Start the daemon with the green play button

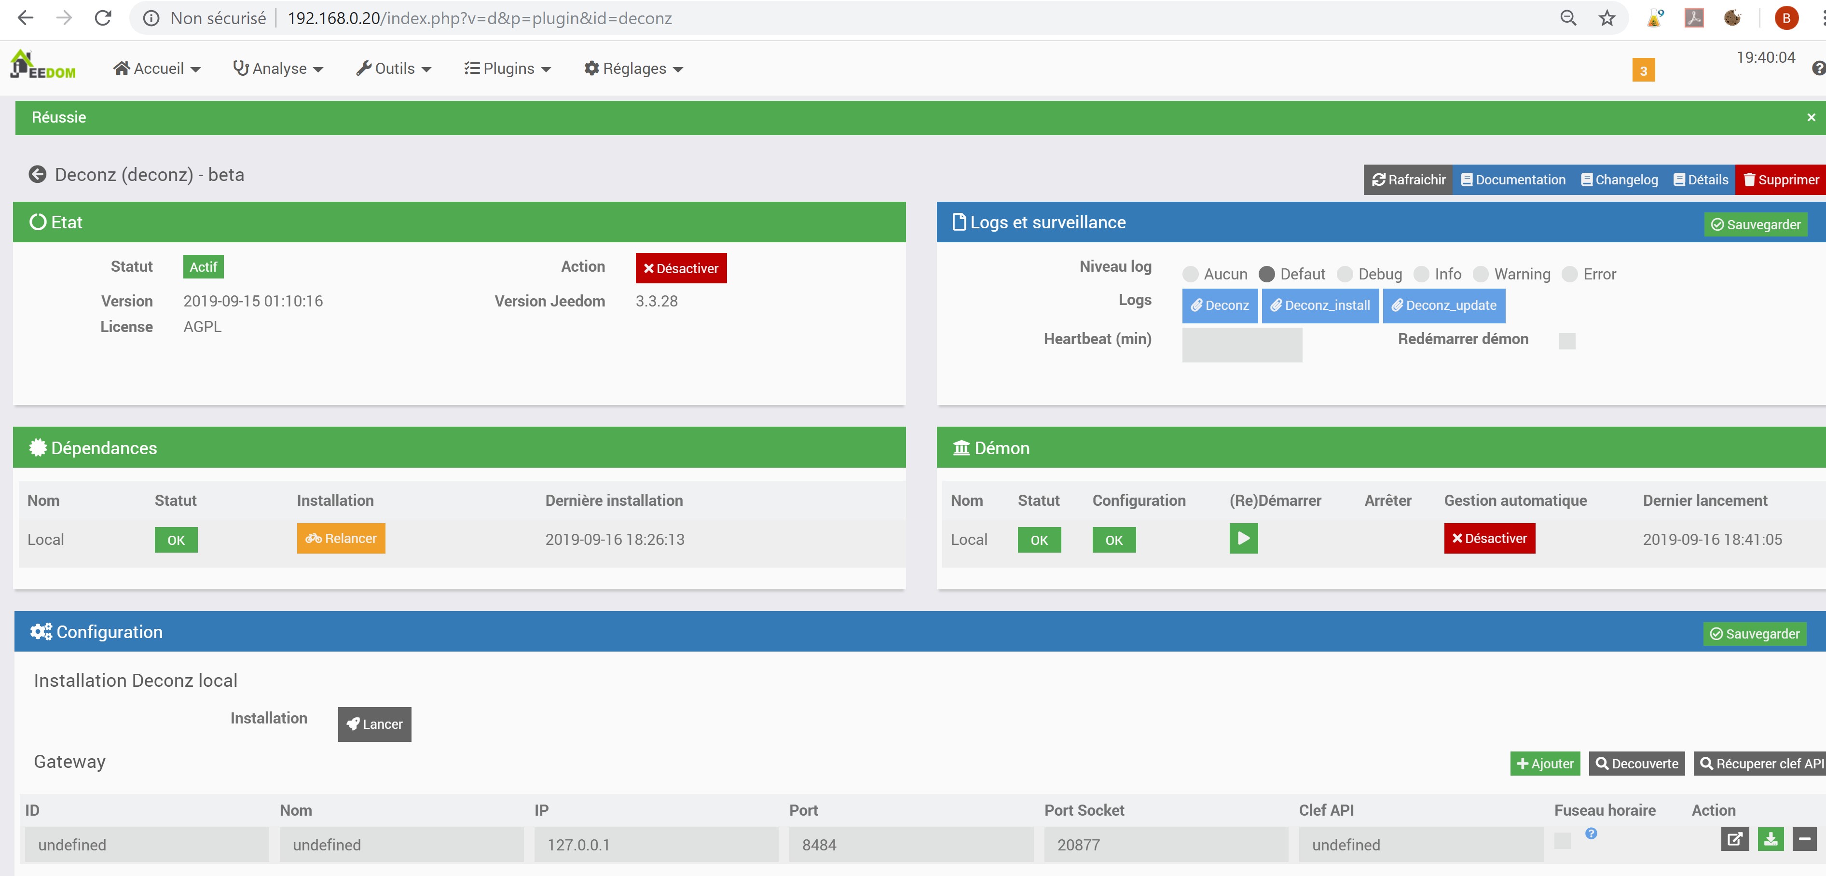pos(1243,538)
